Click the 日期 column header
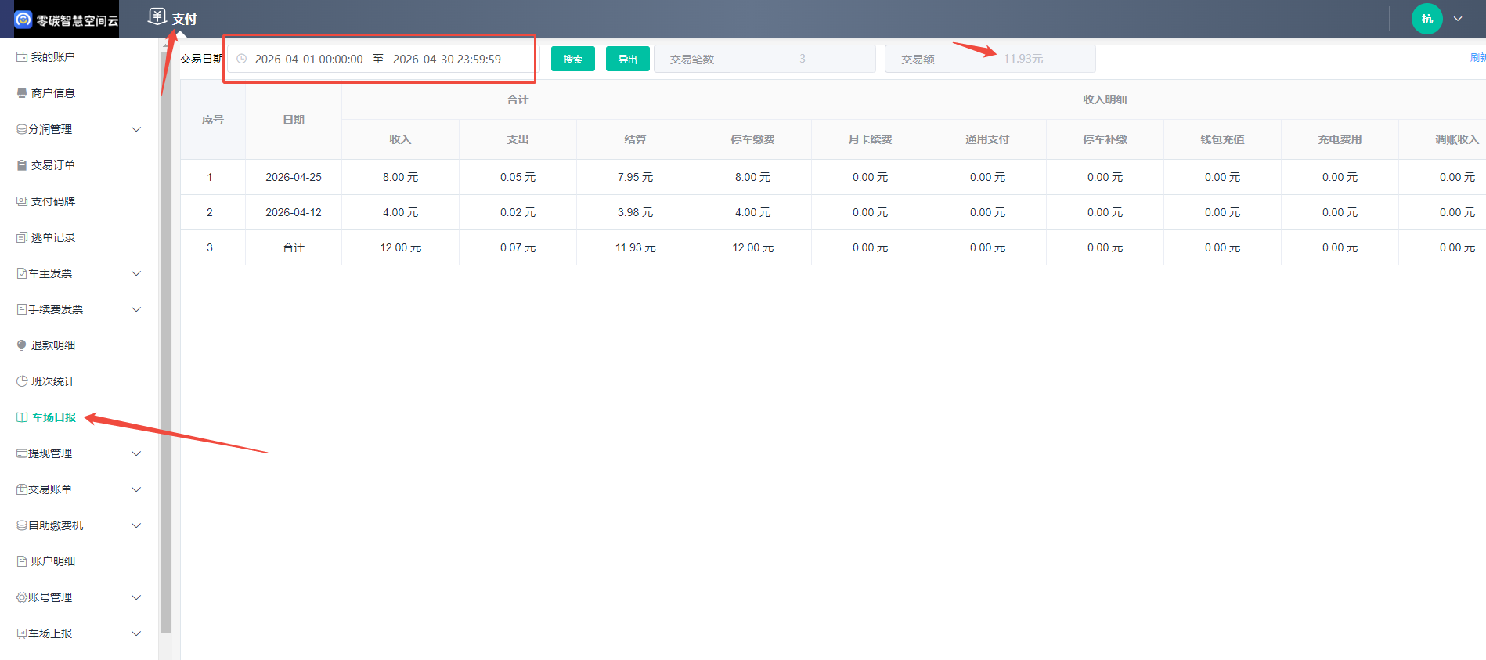The image size is (1486, 660). [294, 120]
